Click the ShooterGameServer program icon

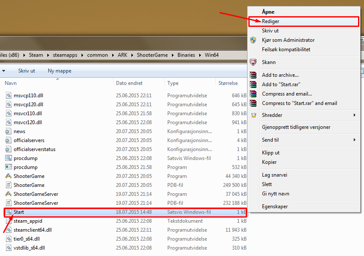tap(9, 194)
